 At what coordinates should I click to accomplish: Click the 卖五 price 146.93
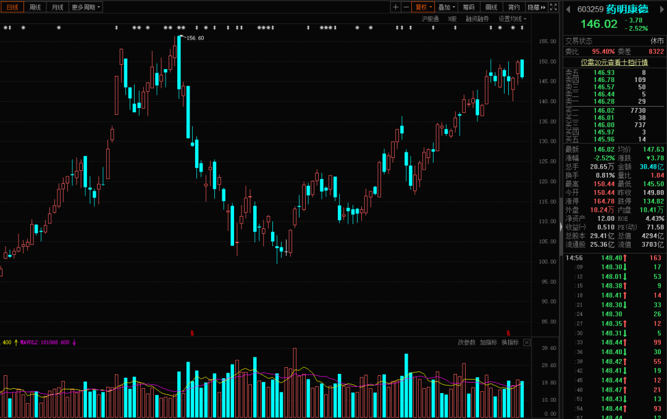(x=603, y=73)
